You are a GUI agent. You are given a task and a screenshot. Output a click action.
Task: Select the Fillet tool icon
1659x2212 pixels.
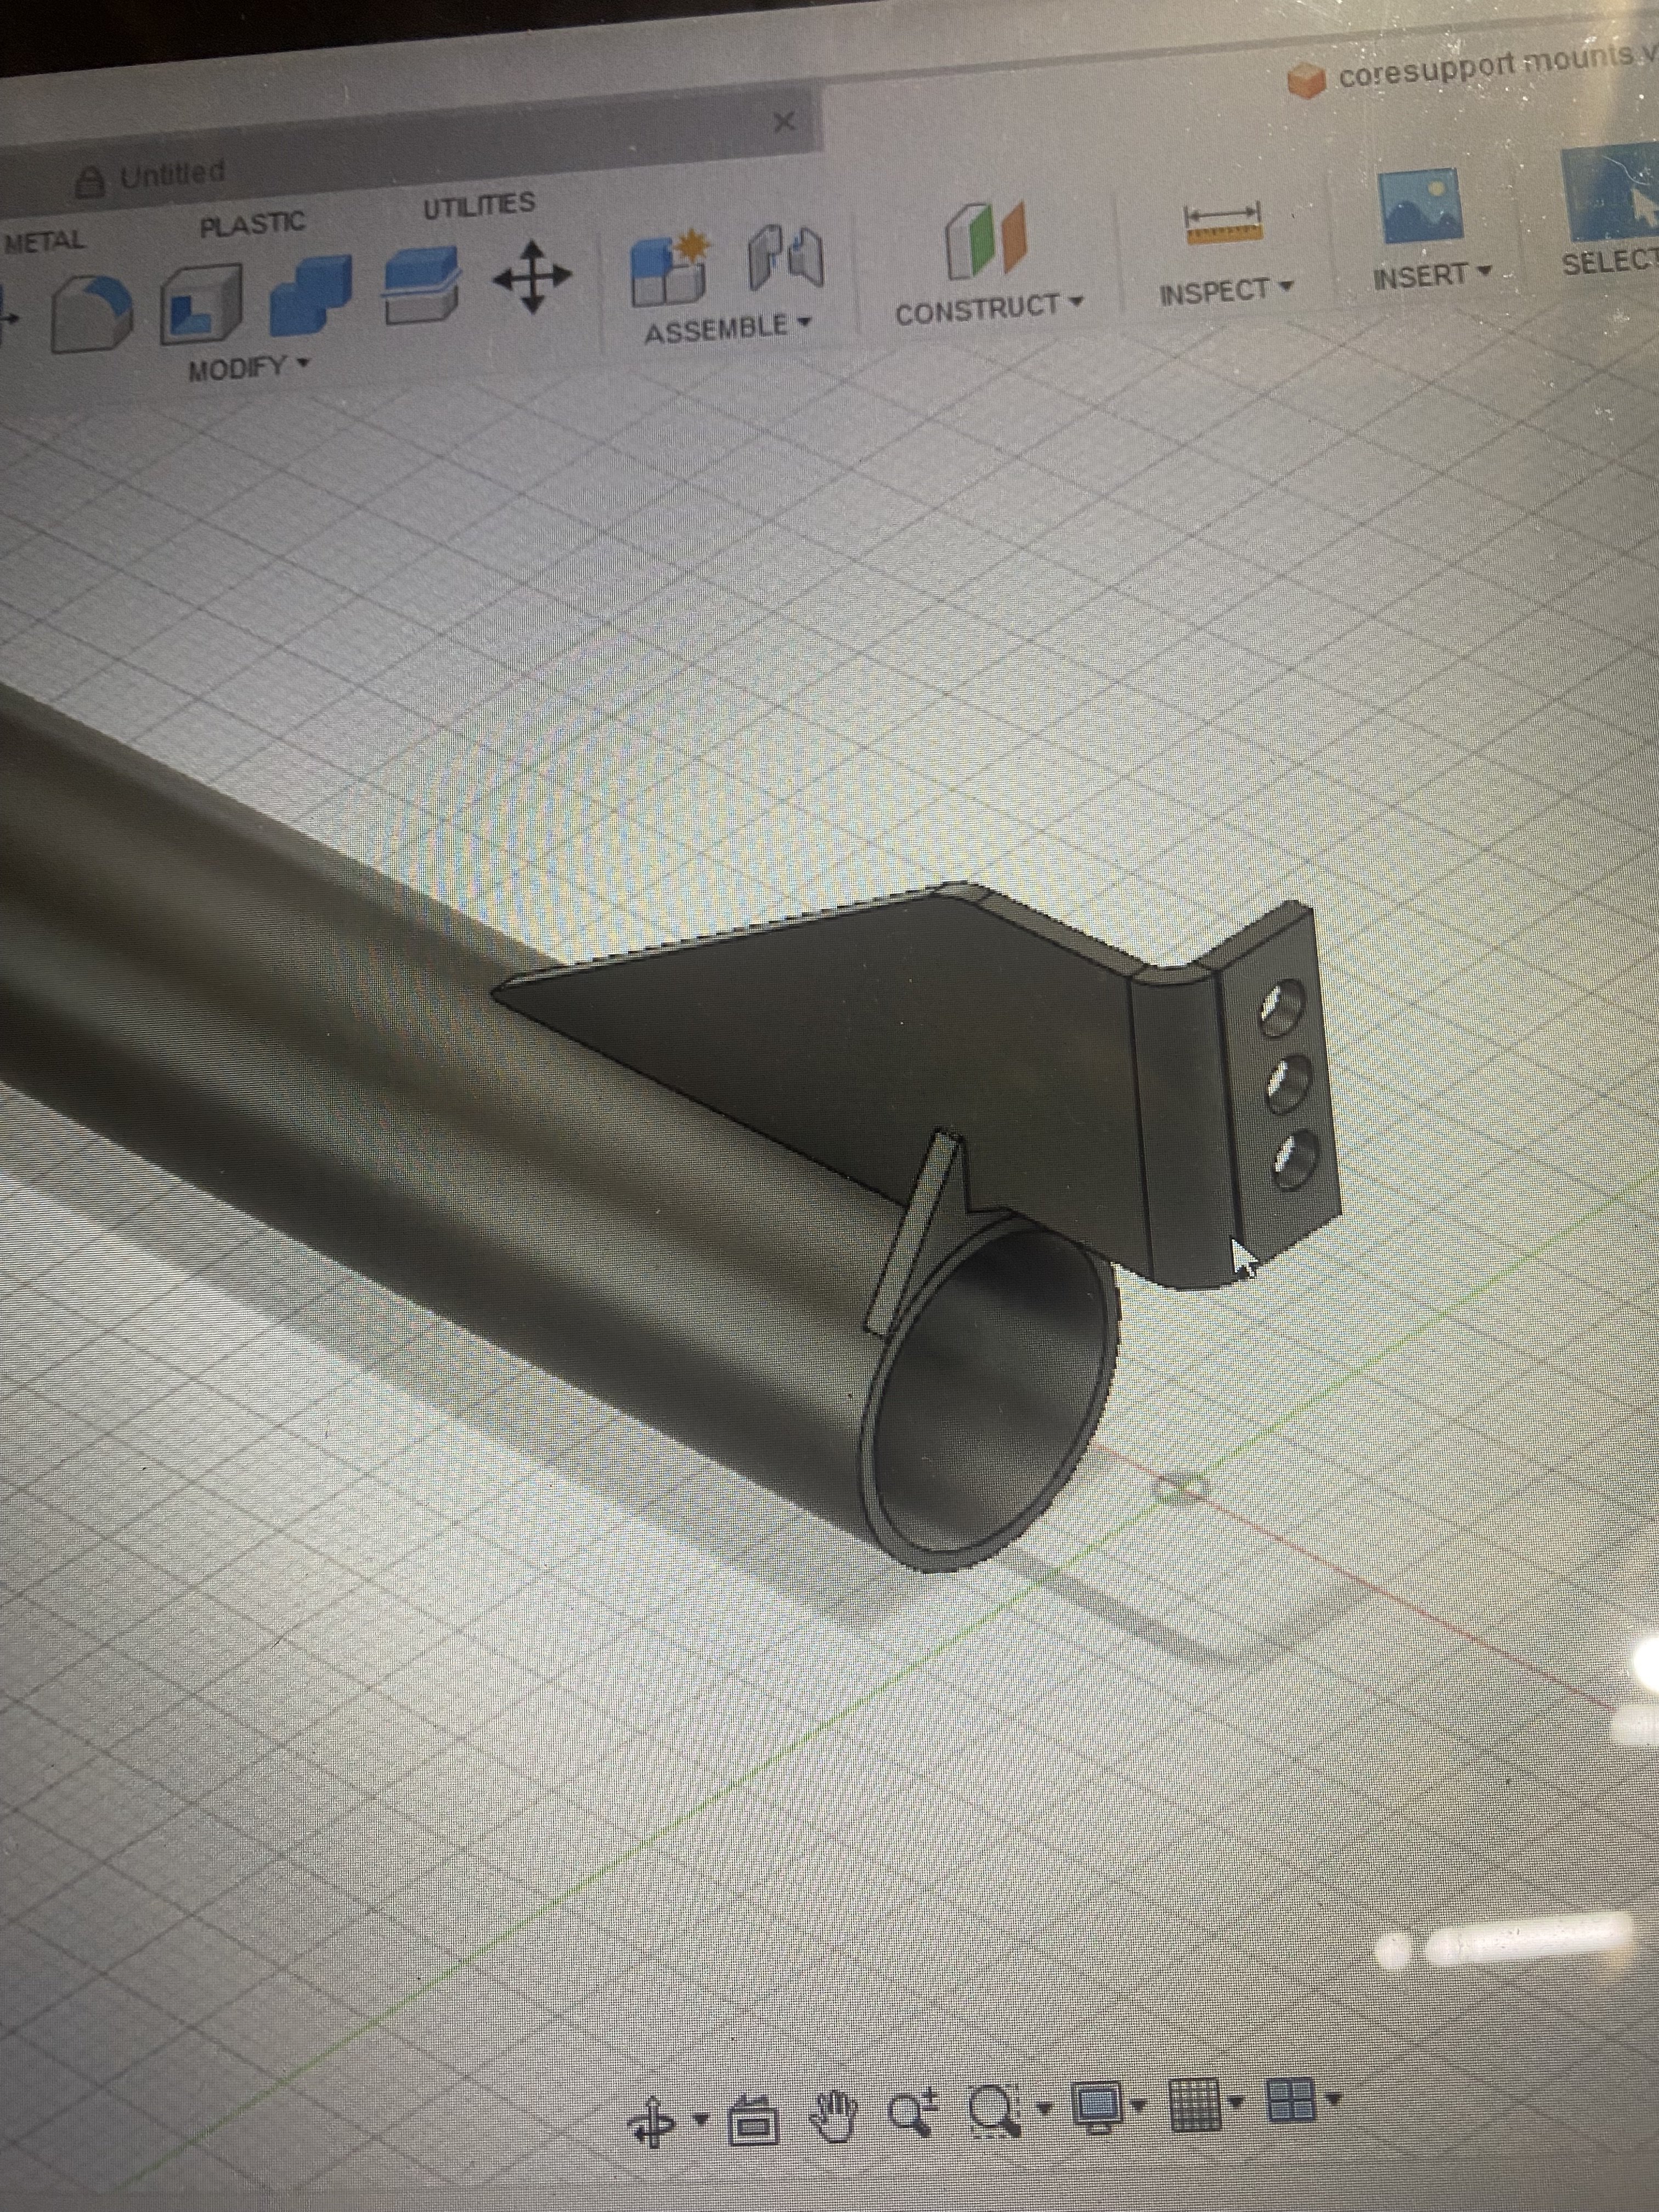tap(92, 313)
